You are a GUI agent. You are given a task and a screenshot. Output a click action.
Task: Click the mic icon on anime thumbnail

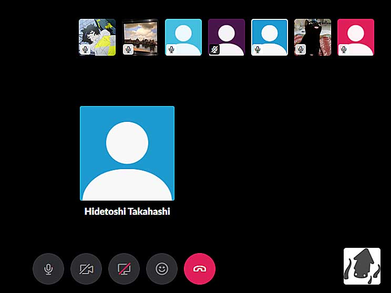click(85, 49)
